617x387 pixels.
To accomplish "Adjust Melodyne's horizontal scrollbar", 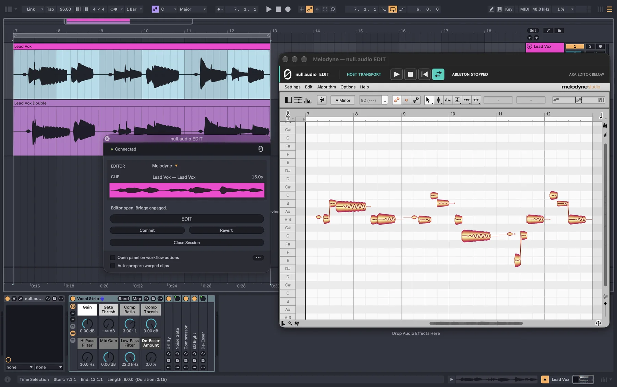I will point(476,323).
